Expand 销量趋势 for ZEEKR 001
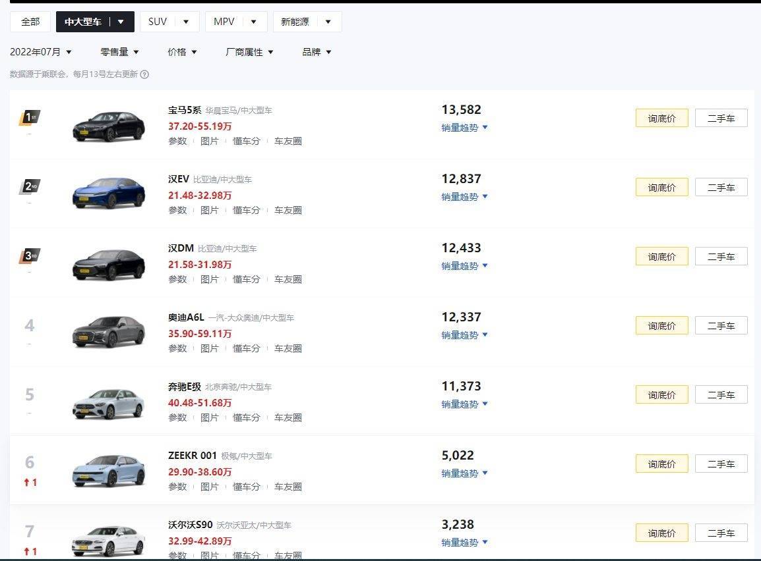The image size is (761, 561). click(x=464, y=473)
